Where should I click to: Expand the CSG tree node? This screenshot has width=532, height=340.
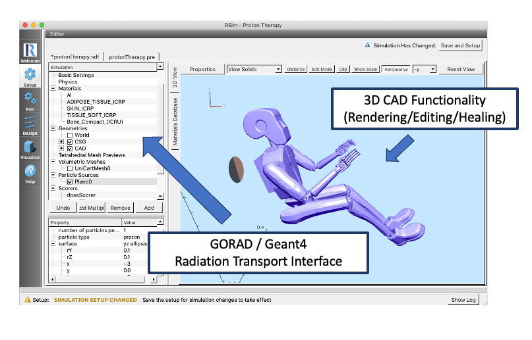61,141
